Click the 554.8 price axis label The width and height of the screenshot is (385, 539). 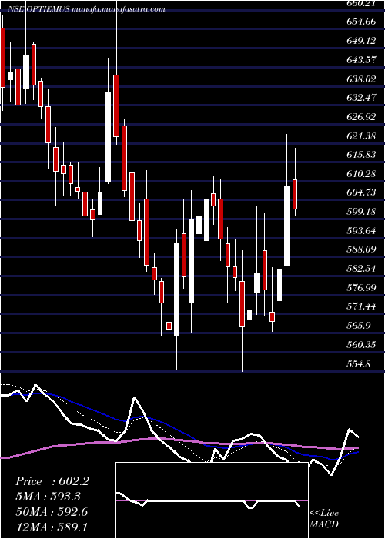(x=359, y=364)
